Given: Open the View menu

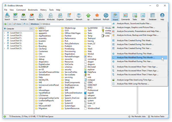Looking at the screenshot, I should tap(12, 10).
